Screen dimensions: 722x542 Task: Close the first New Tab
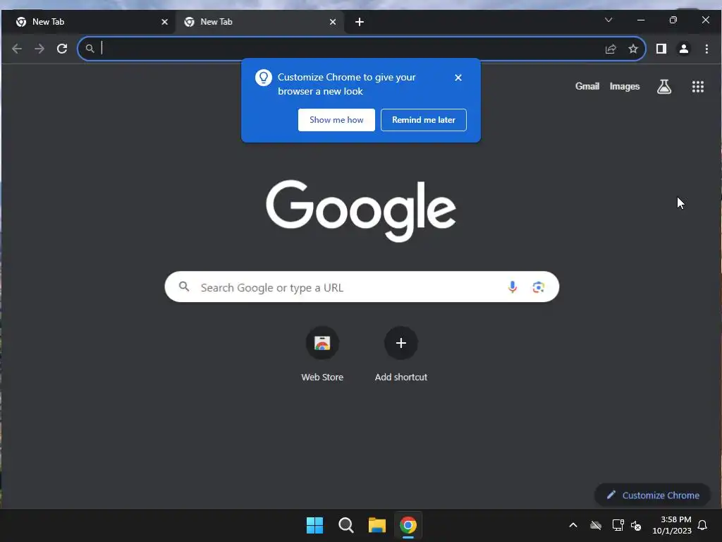coord(164,22)
